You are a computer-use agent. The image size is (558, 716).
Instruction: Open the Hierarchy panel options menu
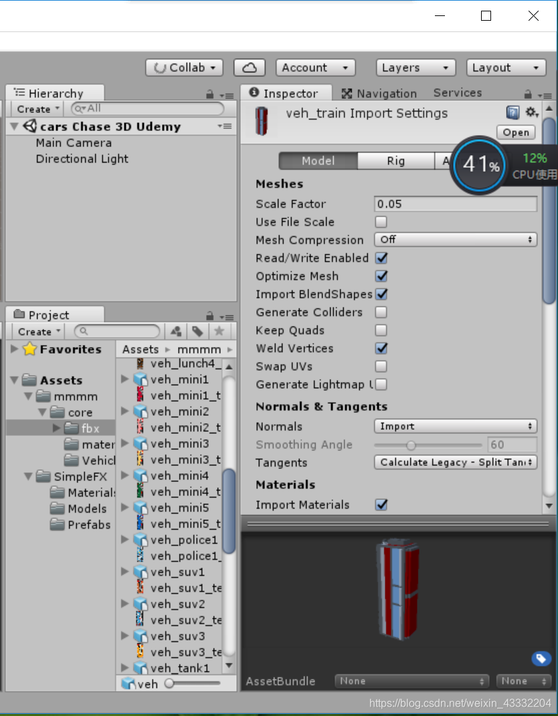(226, 96)
